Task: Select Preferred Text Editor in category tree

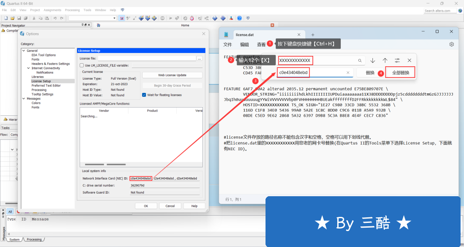Action: point(46,86)
